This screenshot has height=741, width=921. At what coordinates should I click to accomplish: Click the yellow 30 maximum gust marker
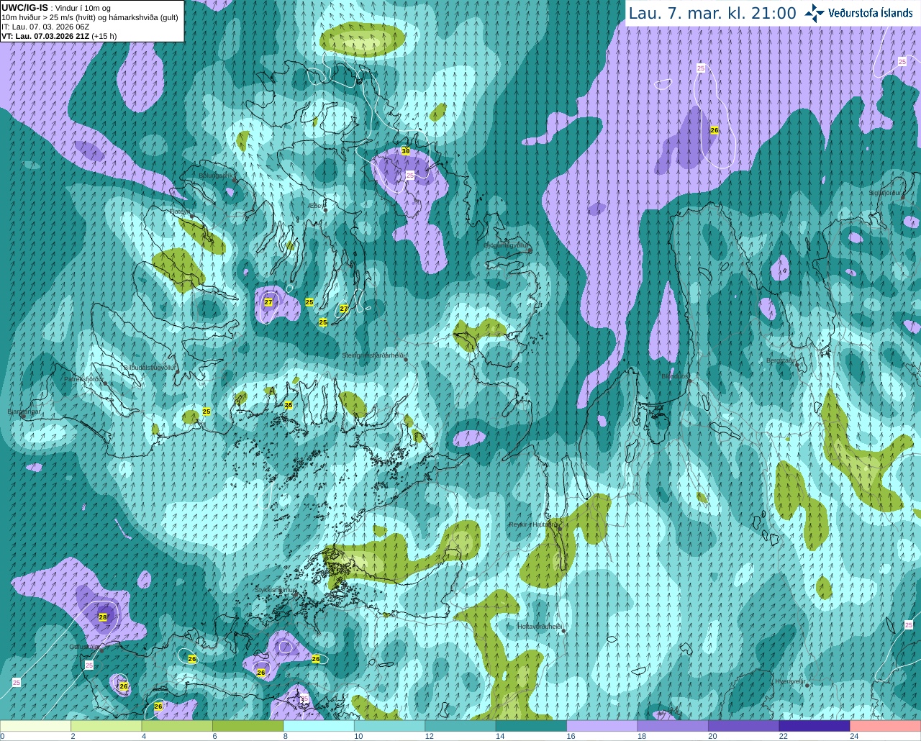pyautogui.click(x=405, y=151)
